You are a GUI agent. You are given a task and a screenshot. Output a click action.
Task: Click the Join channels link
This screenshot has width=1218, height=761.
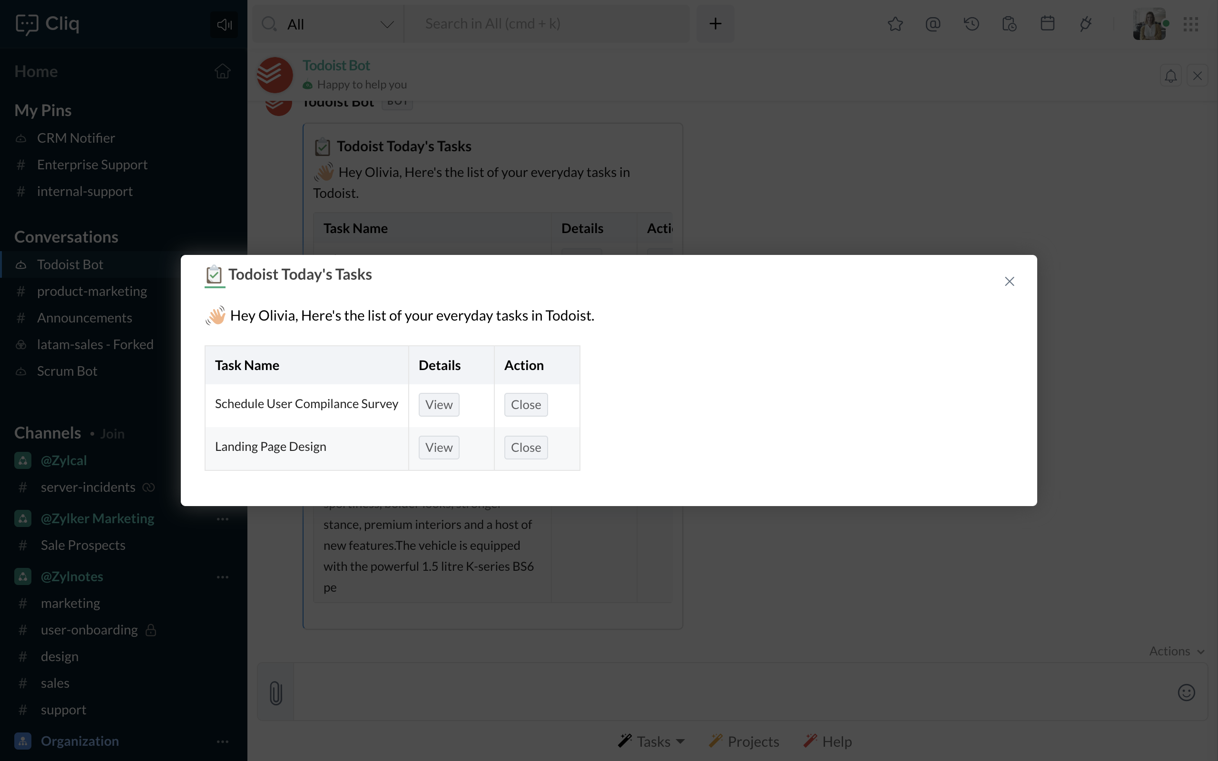112,434
